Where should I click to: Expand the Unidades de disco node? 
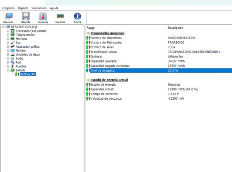(8, 55)
